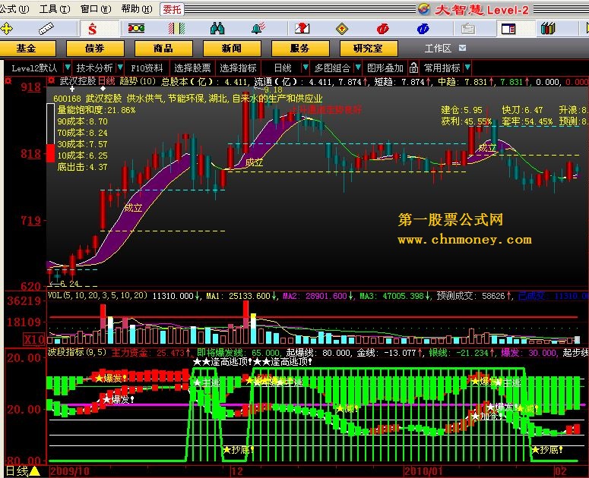Click the 常用指标 button
Screen dimensions: 589x478
(x=442, y=68)
